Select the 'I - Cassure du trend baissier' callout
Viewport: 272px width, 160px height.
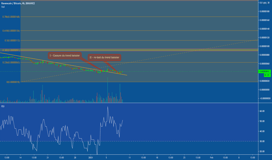pos(65,56)
